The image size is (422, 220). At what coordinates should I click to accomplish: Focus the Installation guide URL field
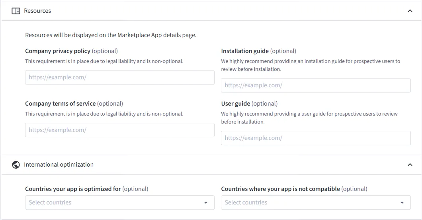(x=316, y=85)
